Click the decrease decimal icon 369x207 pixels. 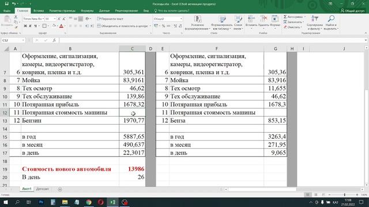tap(180, 26)
